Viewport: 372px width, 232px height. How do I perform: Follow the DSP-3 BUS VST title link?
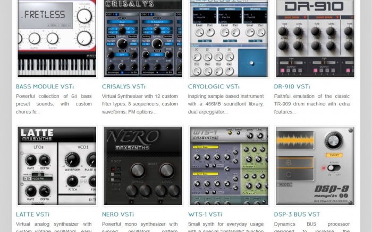click(297, 215)
